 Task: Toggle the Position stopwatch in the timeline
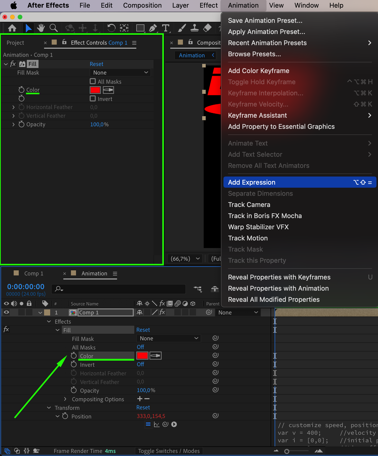[x=65, y=416]
